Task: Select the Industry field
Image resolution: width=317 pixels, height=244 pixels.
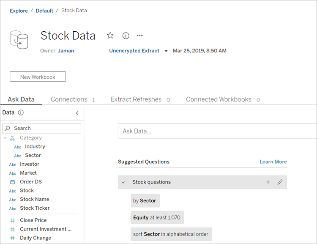Action: coord(35,146)
